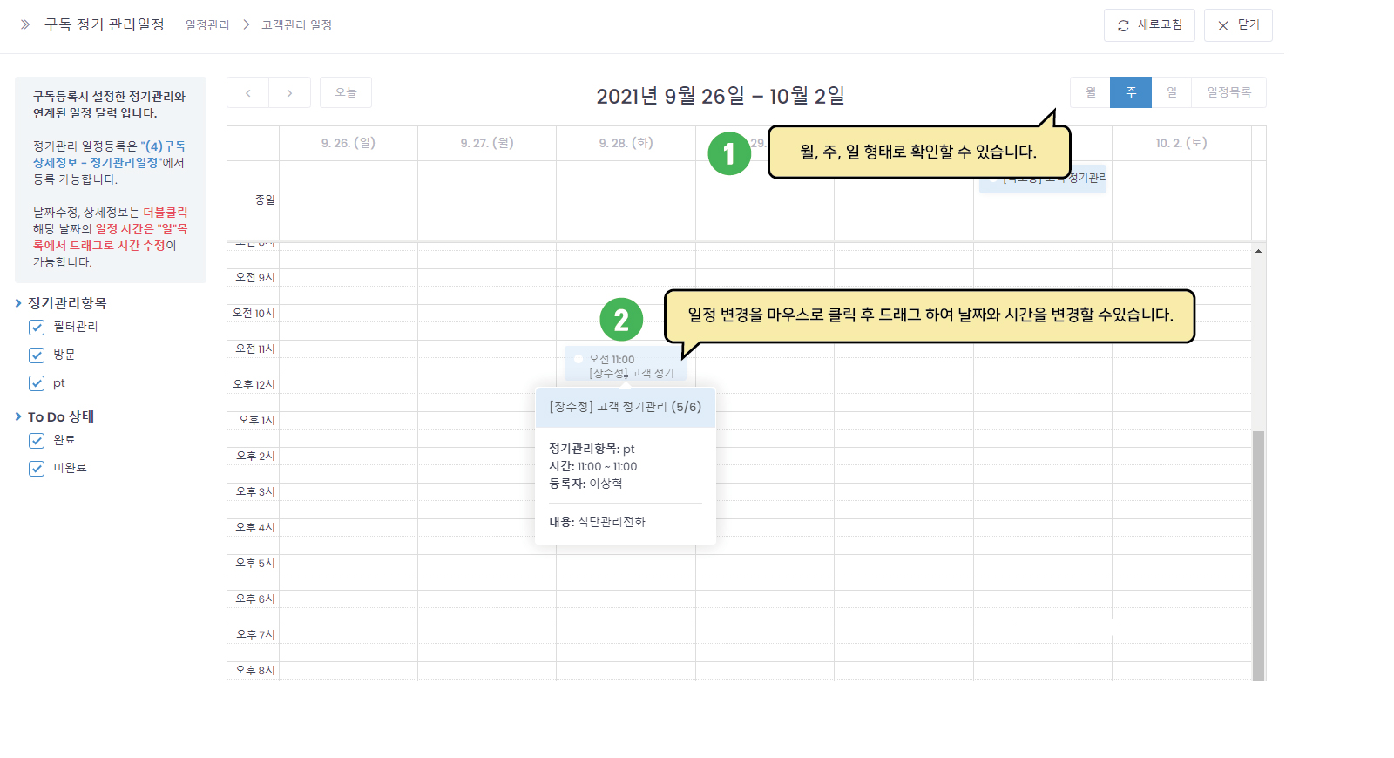This screenshot has width=1394, height=758.
Task: Go to the previous week with the left arrow
Action: click(248, 92)
